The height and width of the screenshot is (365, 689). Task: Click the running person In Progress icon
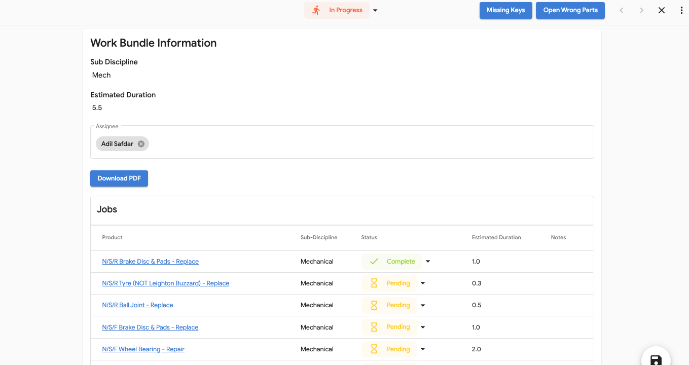(x=316, y=10)
